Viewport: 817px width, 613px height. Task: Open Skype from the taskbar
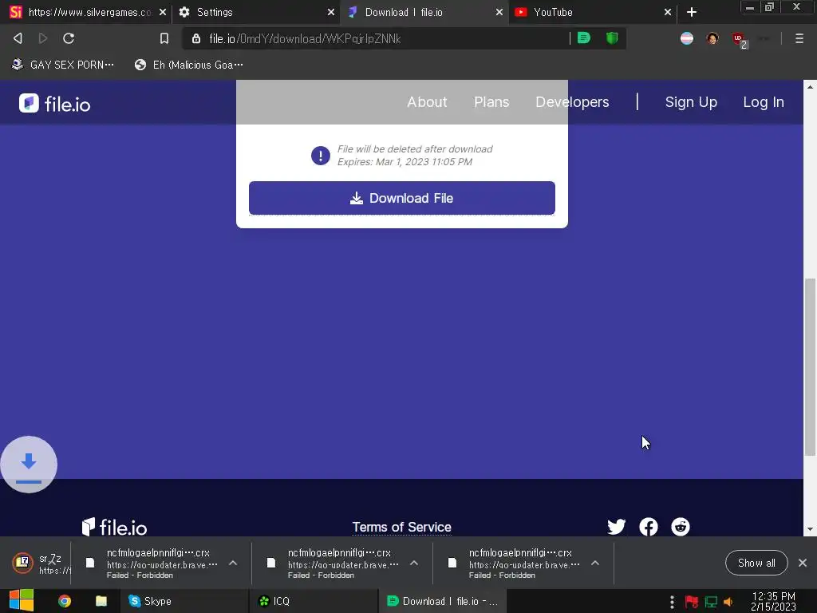tap(183, 601)
